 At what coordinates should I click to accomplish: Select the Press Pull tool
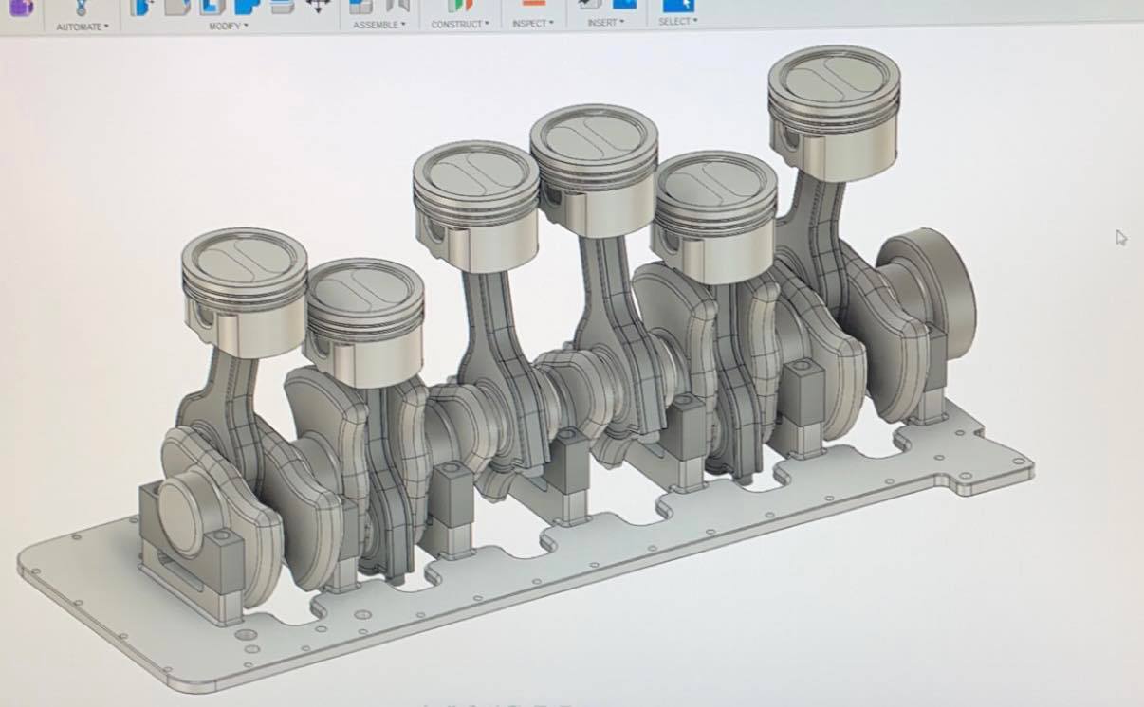(142, 7)
